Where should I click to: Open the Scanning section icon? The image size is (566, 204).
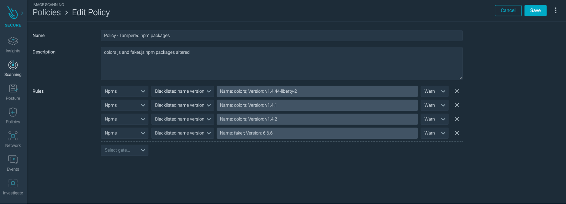tap(13, 65)
